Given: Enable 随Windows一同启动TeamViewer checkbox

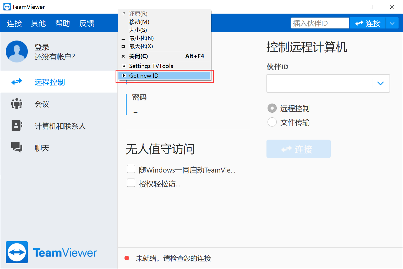Looking at the screenshot, I should 131,169.
